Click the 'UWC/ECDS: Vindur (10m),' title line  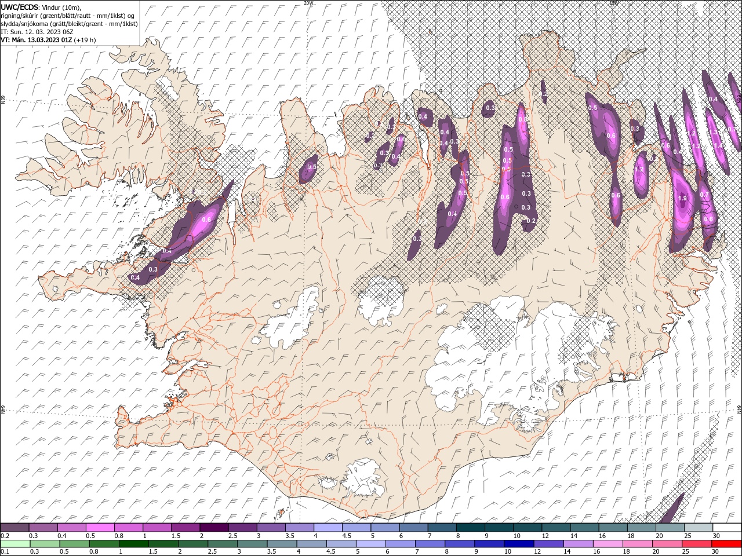(41, 7)
